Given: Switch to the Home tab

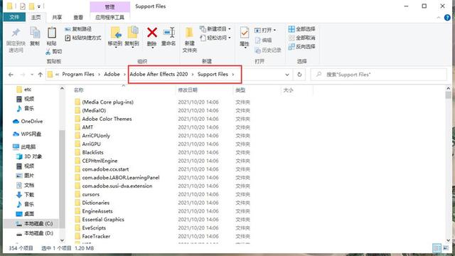Looking at the screenshot, I should 36,17.
